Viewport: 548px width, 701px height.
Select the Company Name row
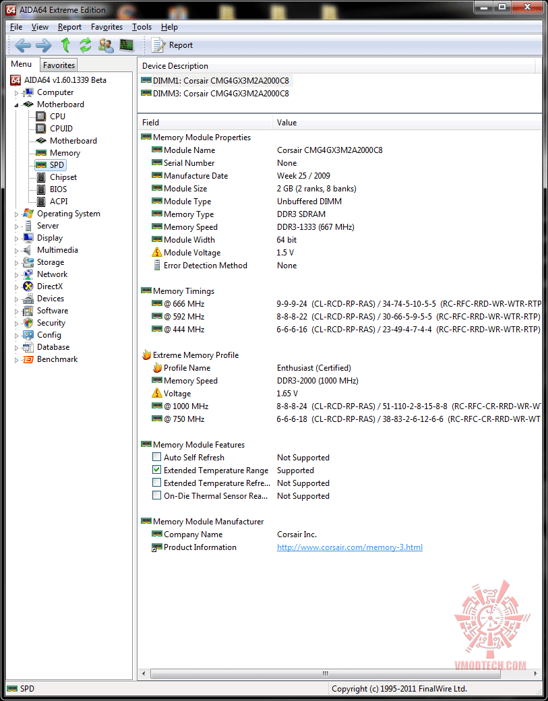[x=340, y=535]
